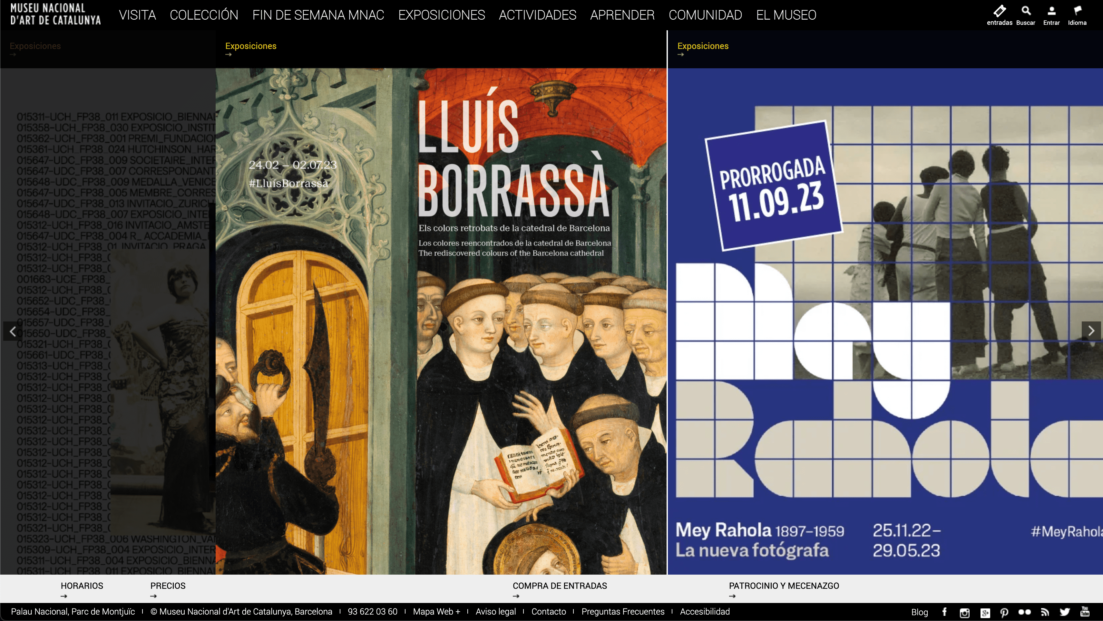Image resolution: width=1103 pixels, height=621 pixels.
Task: Expand the Mapa Web + section
Action: (x=436, y=612)
